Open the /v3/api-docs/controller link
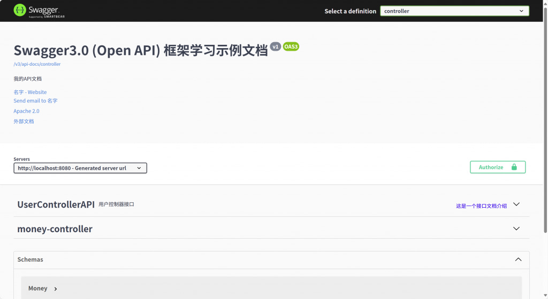The image size is (548, 299). point(37,64)
